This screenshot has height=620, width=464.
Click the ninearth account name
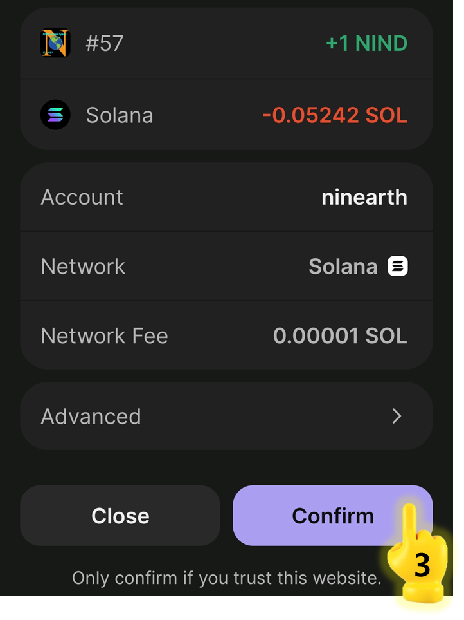click(364, 197)
